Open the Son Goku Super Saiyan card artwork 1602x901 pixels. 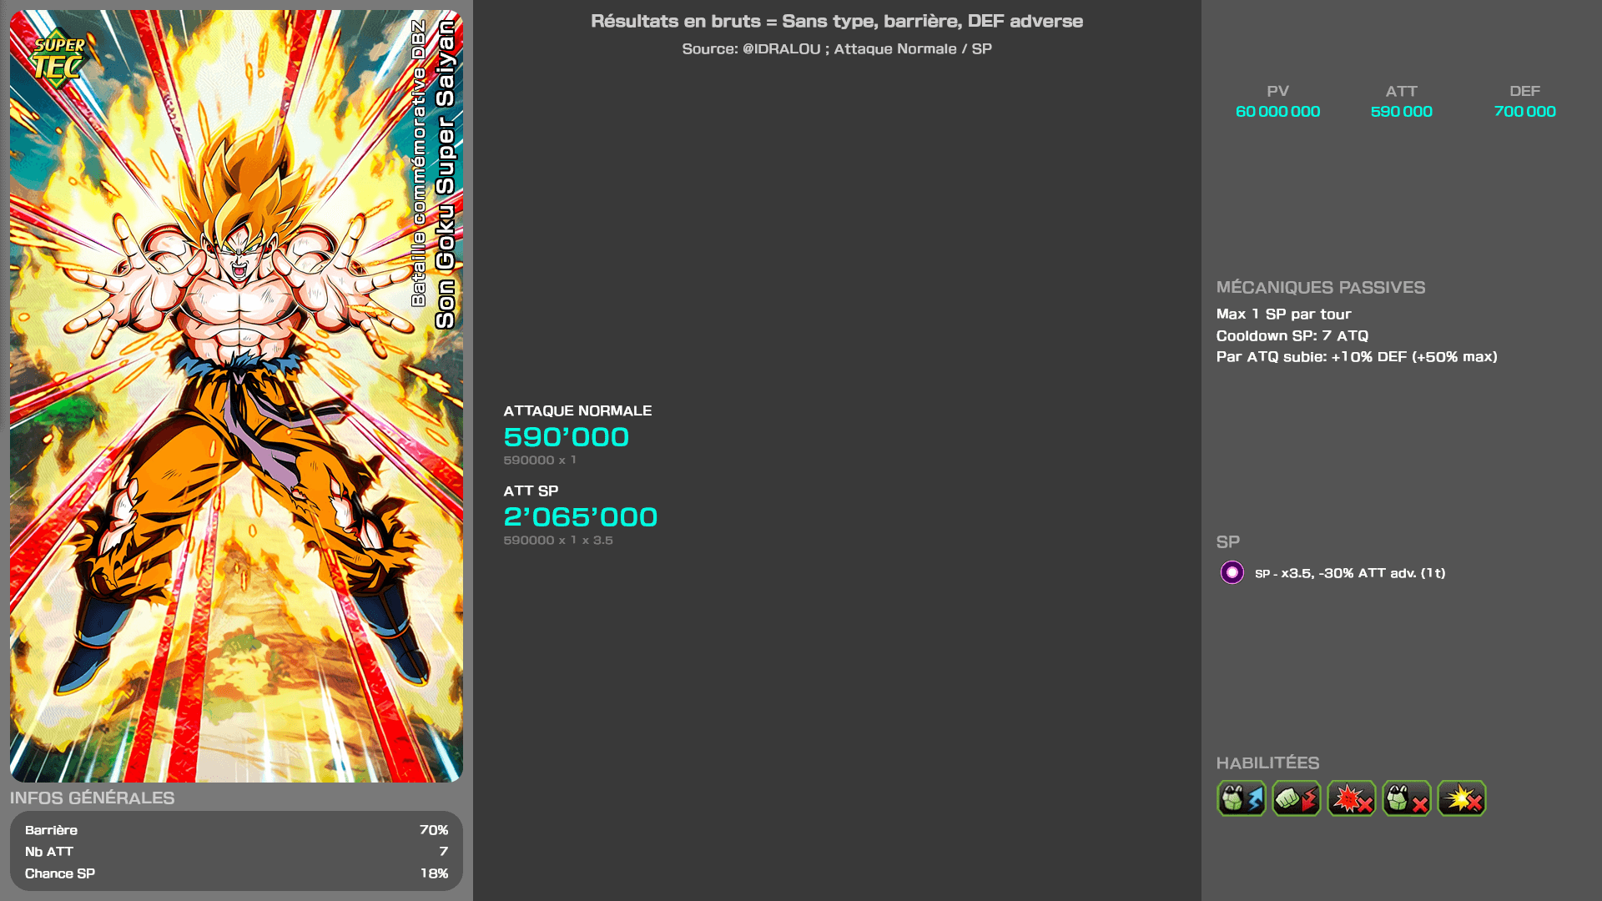236,396
